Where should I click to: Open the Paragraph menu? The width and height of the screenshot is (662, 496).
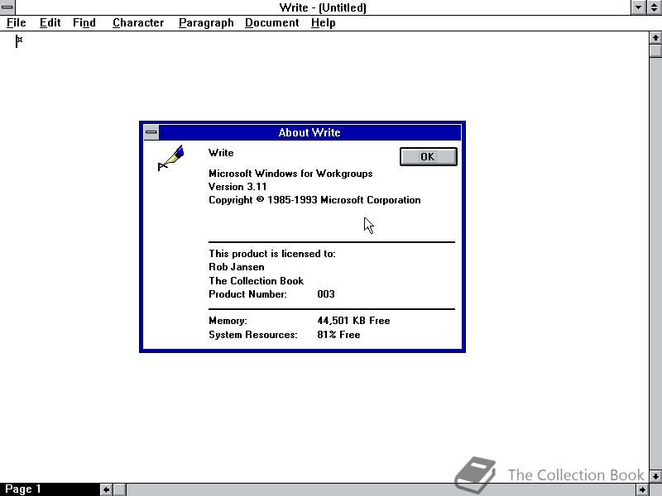click(x=206, y=23)
